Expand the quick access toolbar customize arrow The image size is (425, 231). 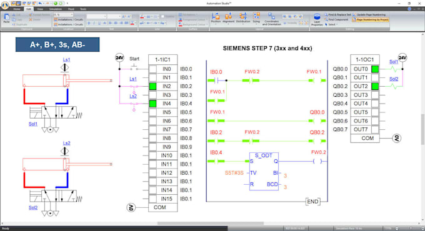point(67,3)
